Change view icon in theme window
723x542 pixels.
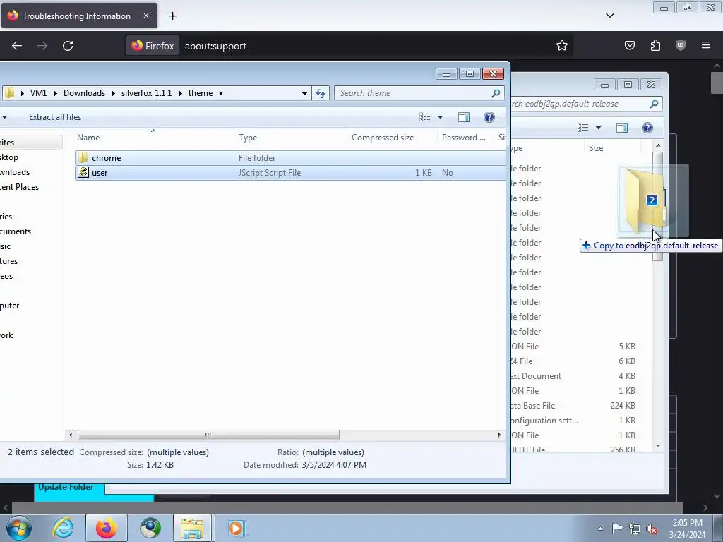[x=424, y=117]
